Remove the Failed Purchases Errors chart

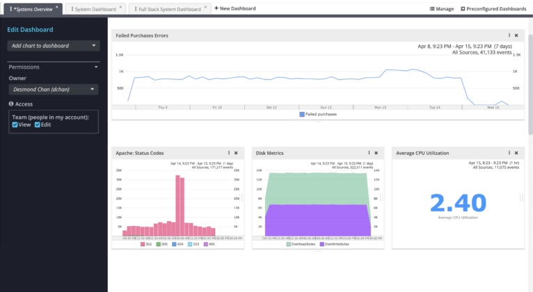[516, 35]
